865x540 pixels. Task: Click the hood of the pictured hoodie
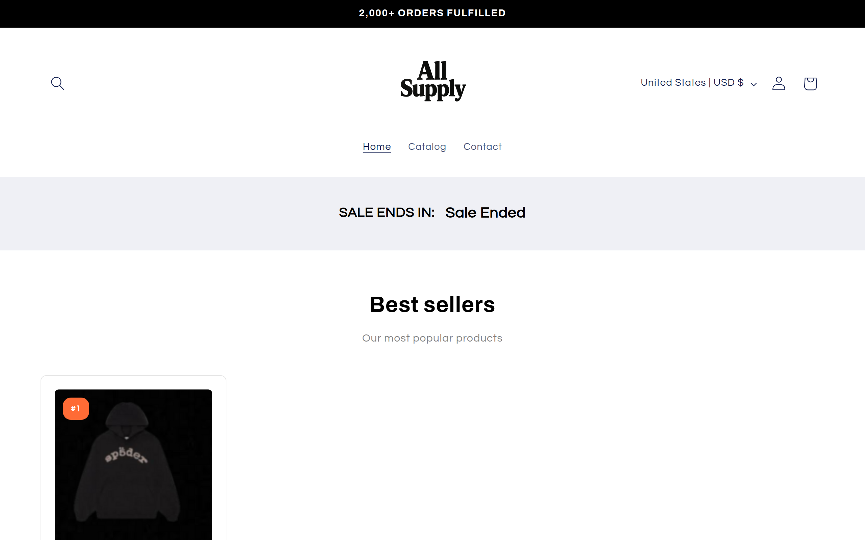127,416
